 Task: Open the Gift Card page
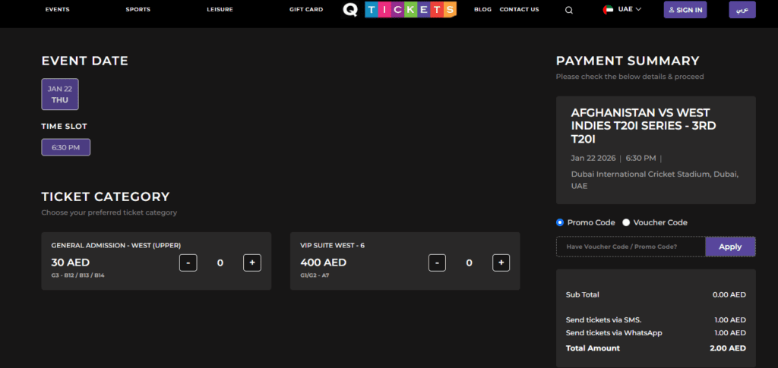pyautogui.click(x=306, y=9)
